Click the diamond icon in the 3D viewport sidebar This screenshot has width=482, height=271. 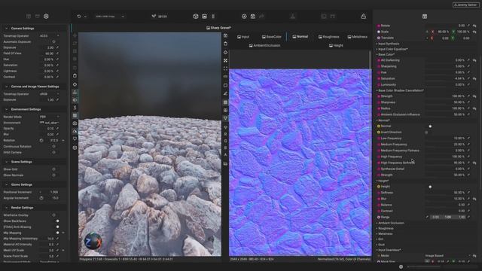coord(75,84)
